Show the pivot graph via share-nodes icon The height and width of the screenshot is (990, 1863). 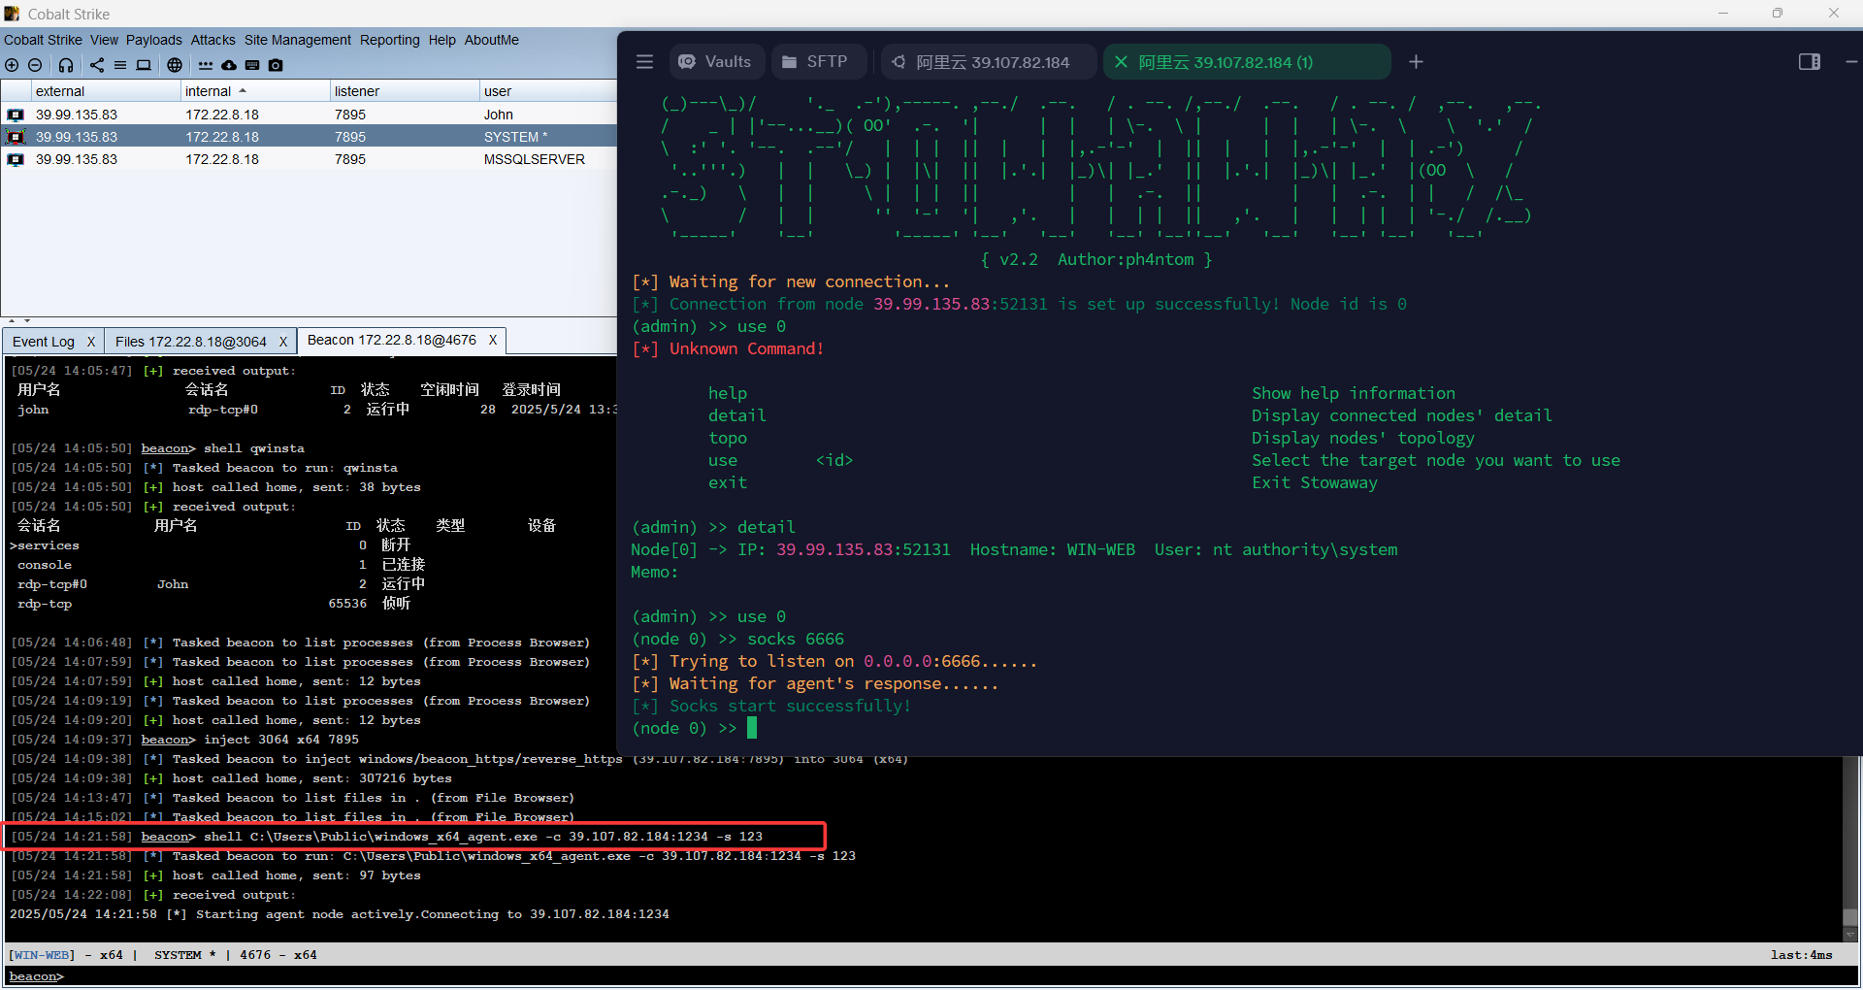pyautogui.click(x=97, y=65)
